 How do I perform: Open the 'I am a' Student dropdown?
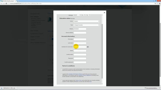(87, 21)
